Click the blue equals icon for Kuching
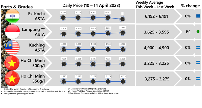Viewport: 202px width, 108px height. pos(198,48)
